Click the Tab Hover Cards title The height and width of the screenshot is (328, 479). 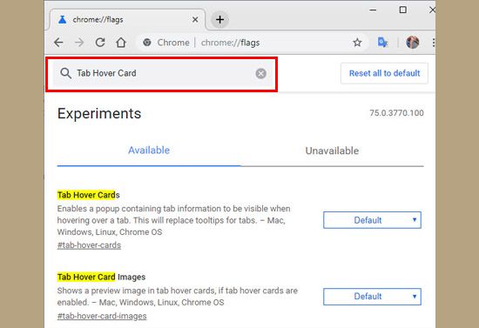coord(88,195)
